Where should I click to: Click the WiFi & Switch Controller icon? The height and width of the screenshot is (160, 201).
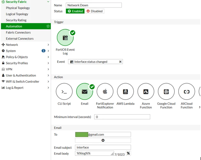[3, 81]
